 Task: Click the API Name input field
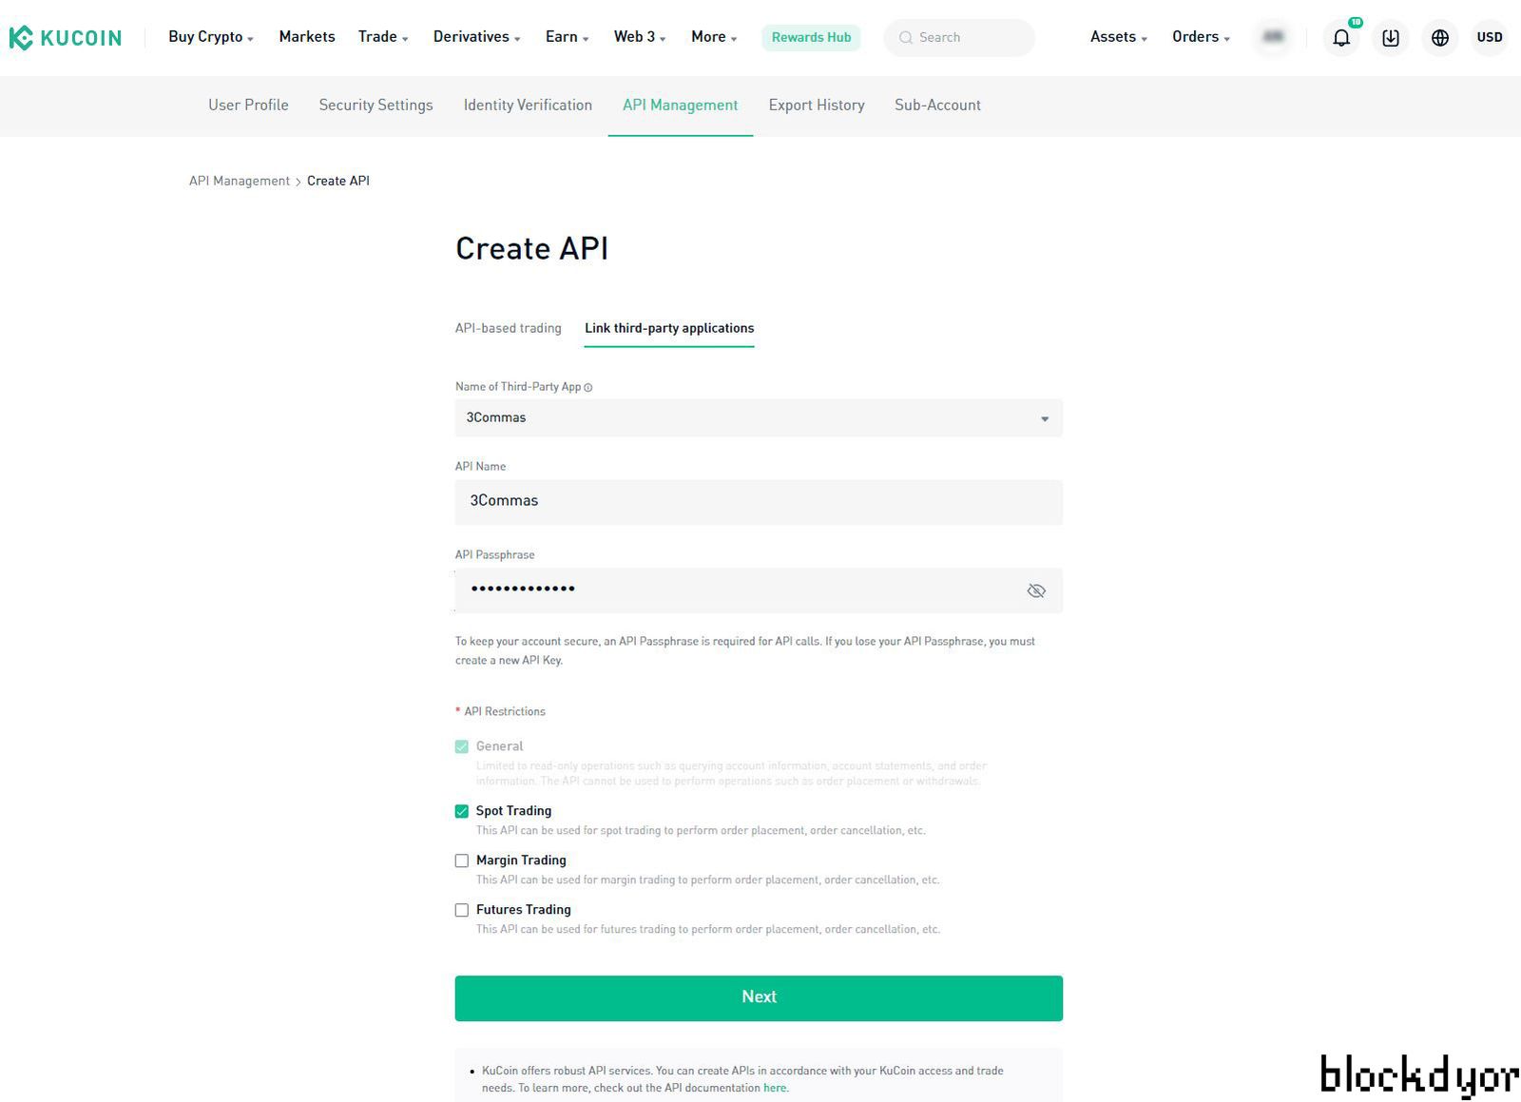758,501
